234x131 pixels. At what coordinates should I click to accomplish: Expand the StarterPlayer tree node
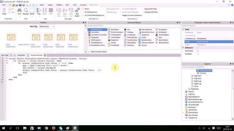point(183,112)
